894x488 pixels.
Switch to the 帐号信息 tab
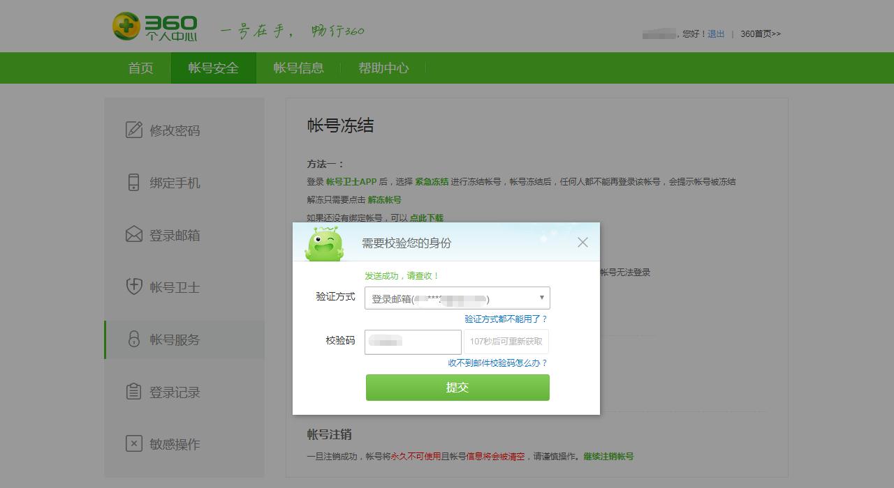pyautogui.click(x=298, y=68)
